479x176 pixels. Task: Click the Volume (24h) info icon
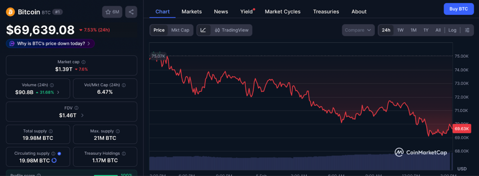(52, 85)
